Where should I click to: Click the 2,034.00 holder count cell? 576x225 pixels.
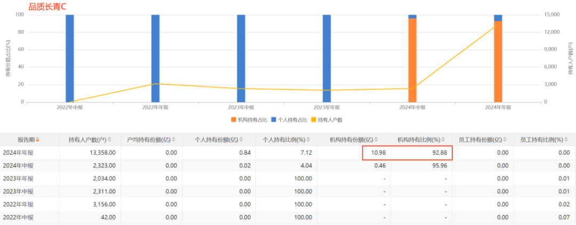pos(104,179)
